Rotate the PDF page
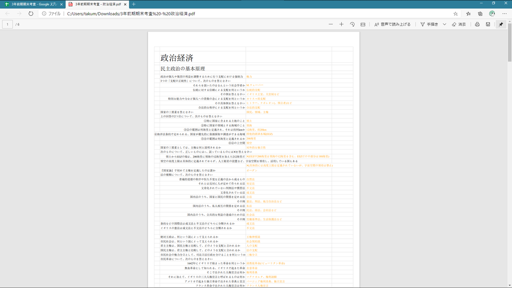 [x=352, y=24]
